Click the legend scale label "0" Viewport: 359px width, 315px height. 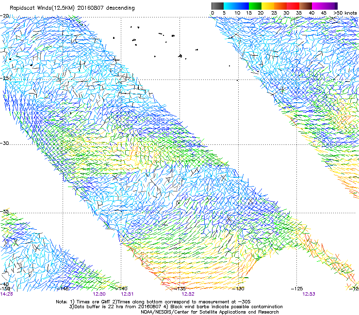click(212, 13)
